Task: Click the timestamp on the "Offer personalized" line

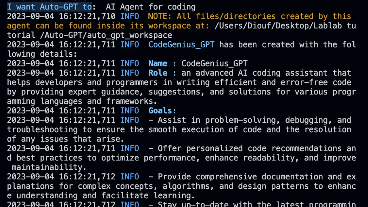Action: pyautogui.click(x=61, y=148)
